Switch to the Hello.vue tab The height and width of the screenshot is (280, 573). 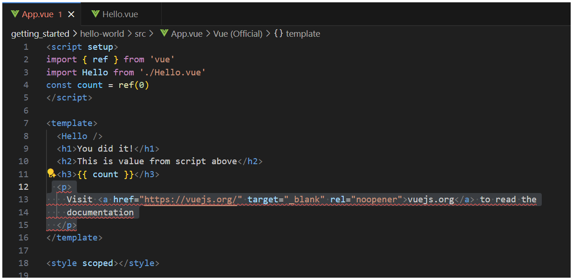tap(120, 14)
